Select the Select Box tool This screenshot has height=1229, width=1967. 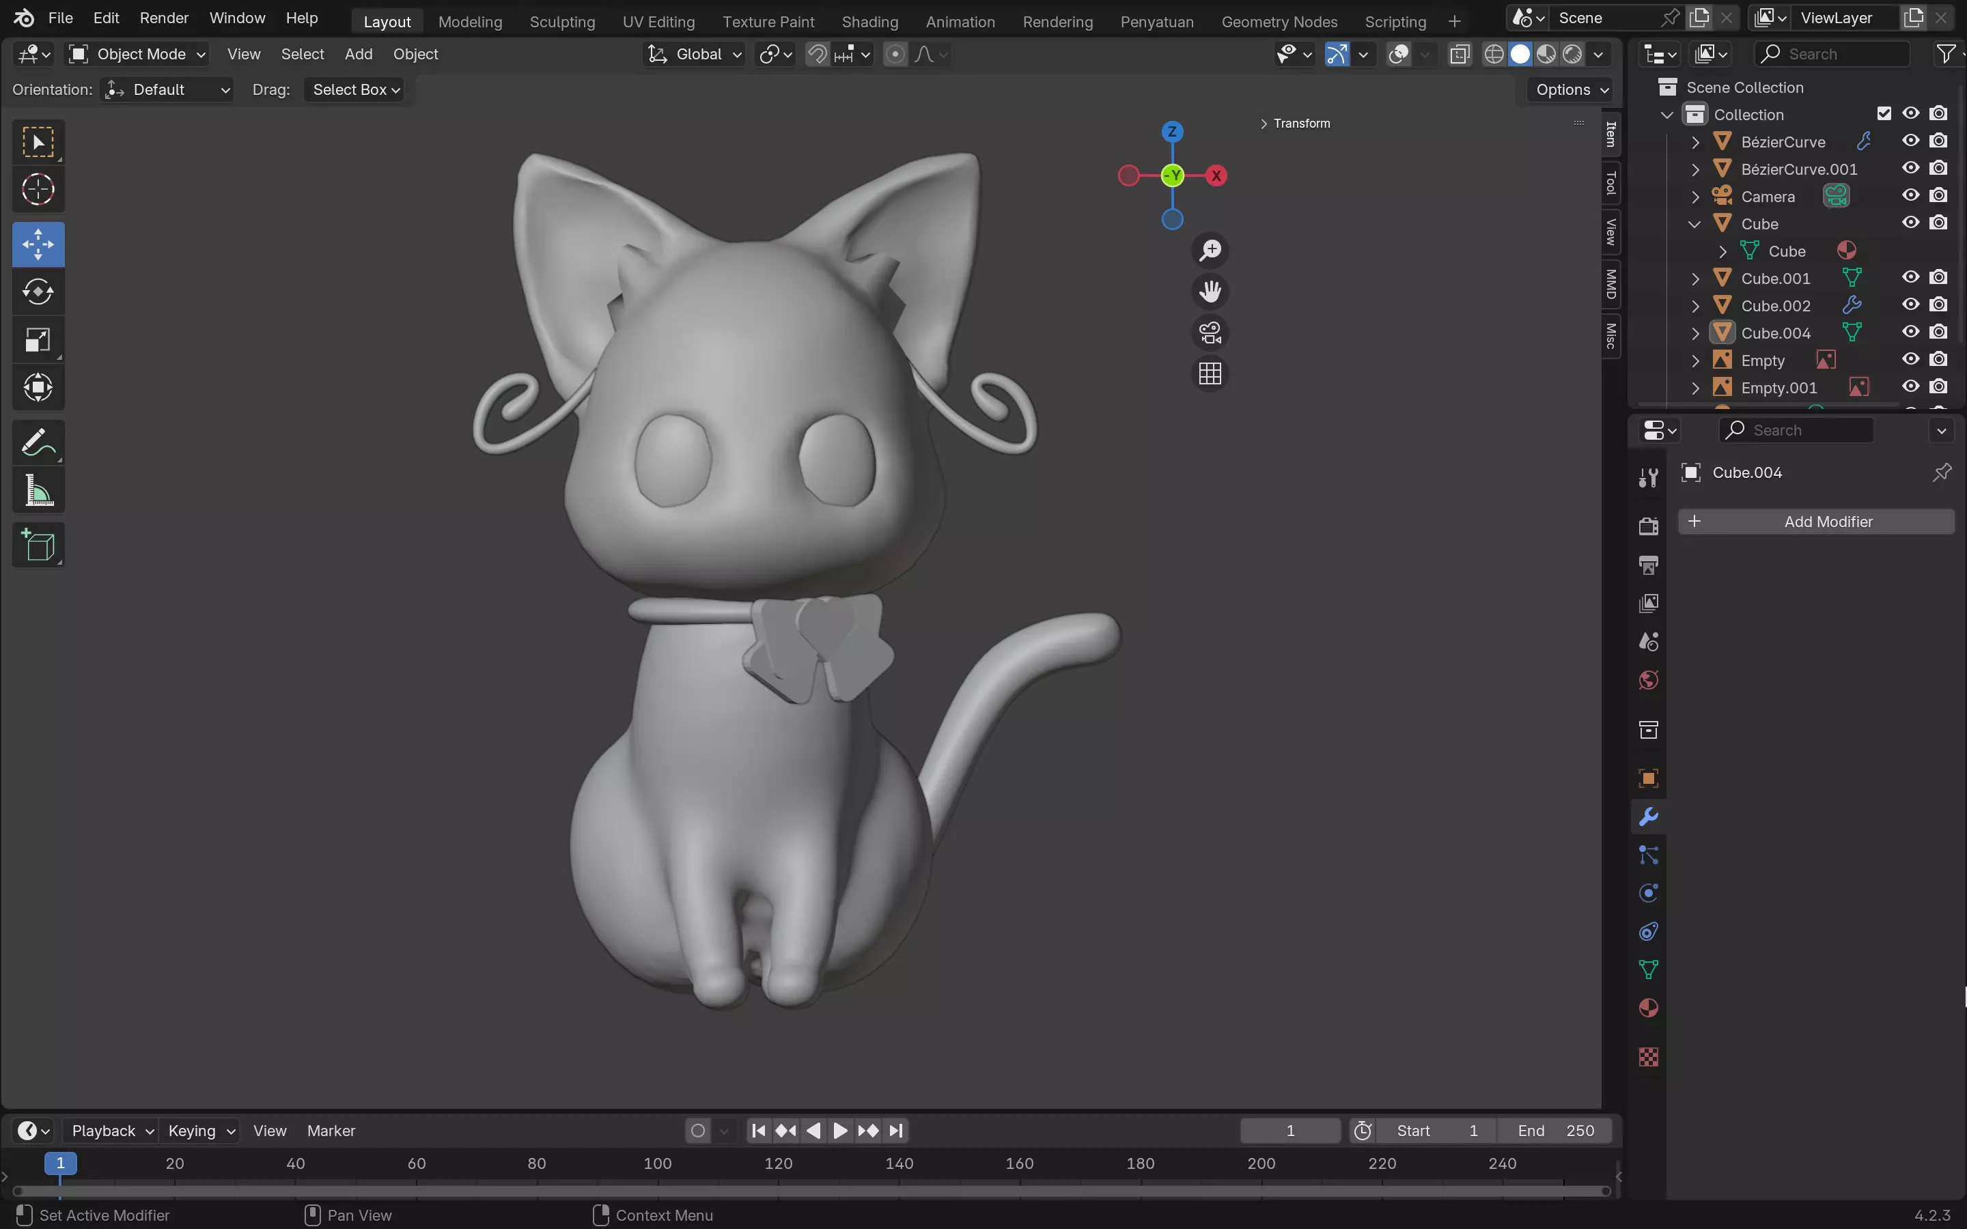click(38, 142)
